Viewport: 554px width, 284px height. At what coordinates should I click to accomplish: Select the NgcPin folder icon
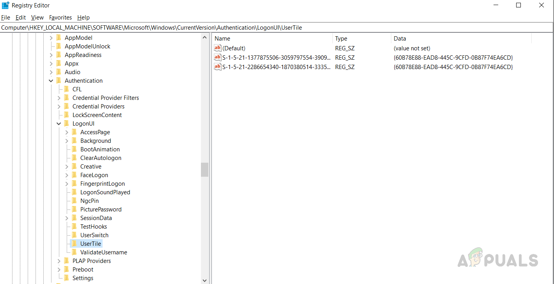tap(75, 201)
